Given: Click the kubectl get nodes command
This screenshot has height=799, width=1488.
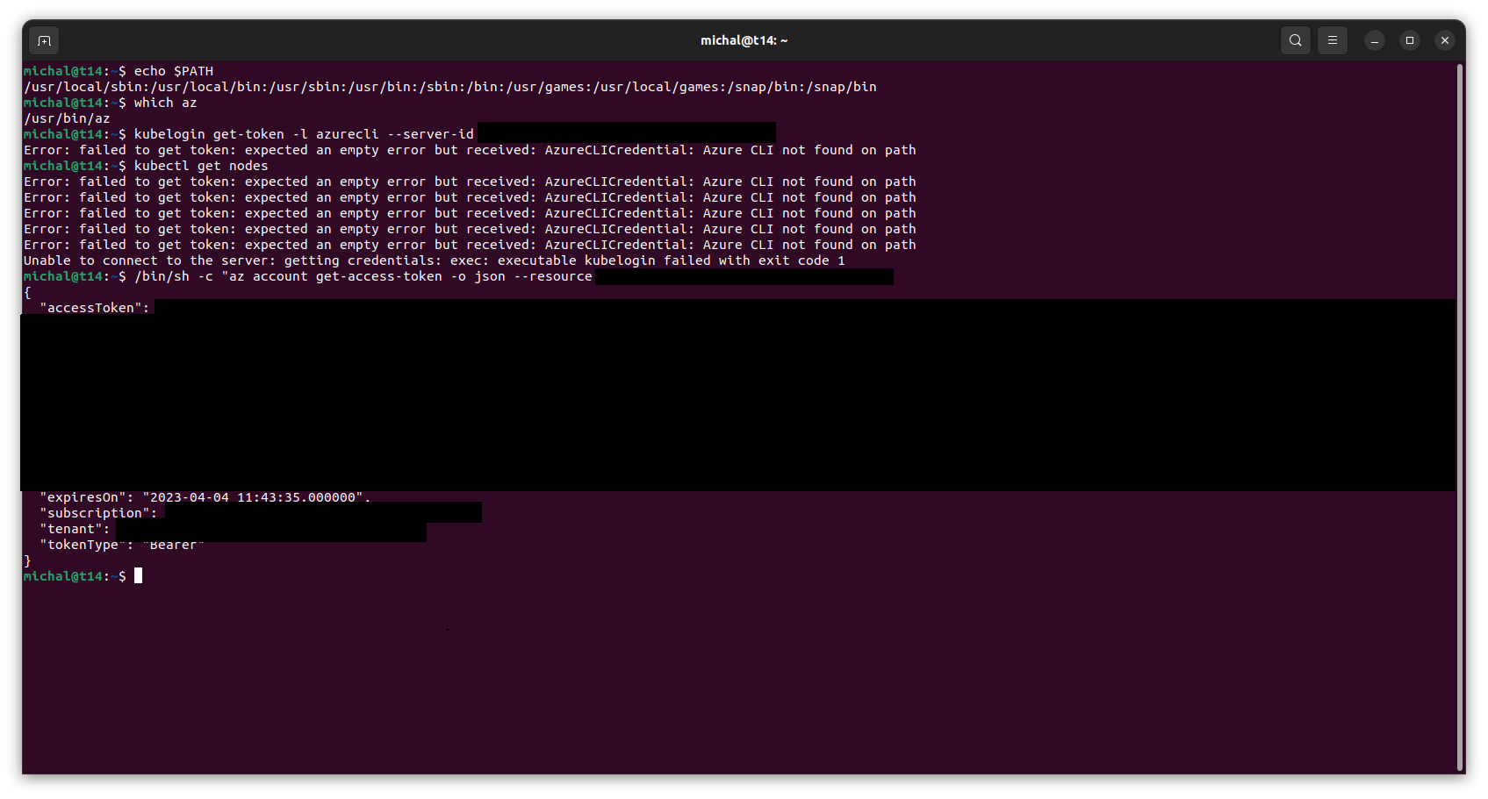Looking at the screenshot, I should click(202, 165).
